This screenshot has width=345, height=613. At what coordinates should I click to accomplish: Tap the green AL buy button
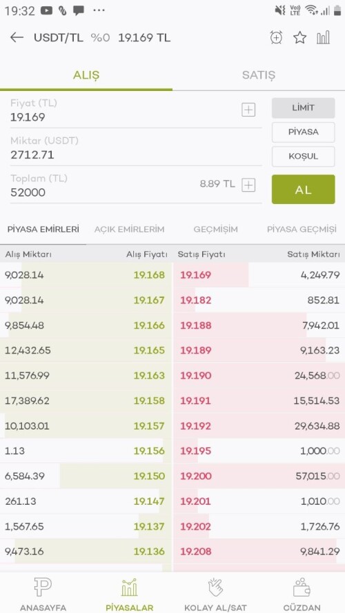click(303, 189)
